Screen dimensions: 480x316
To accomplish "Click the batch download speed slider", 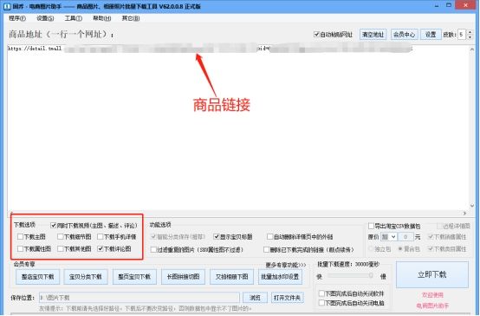I will tap(351, 275).
